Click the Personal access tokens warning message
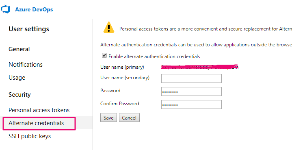 205,29
